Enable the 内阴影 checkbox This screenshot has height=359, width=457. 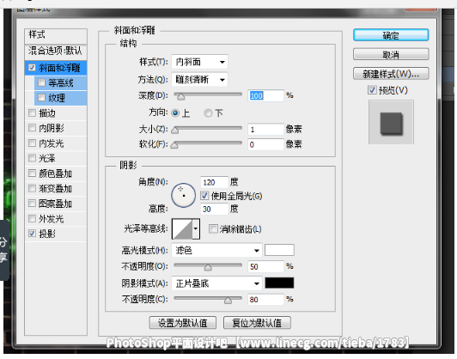[32, 128]
